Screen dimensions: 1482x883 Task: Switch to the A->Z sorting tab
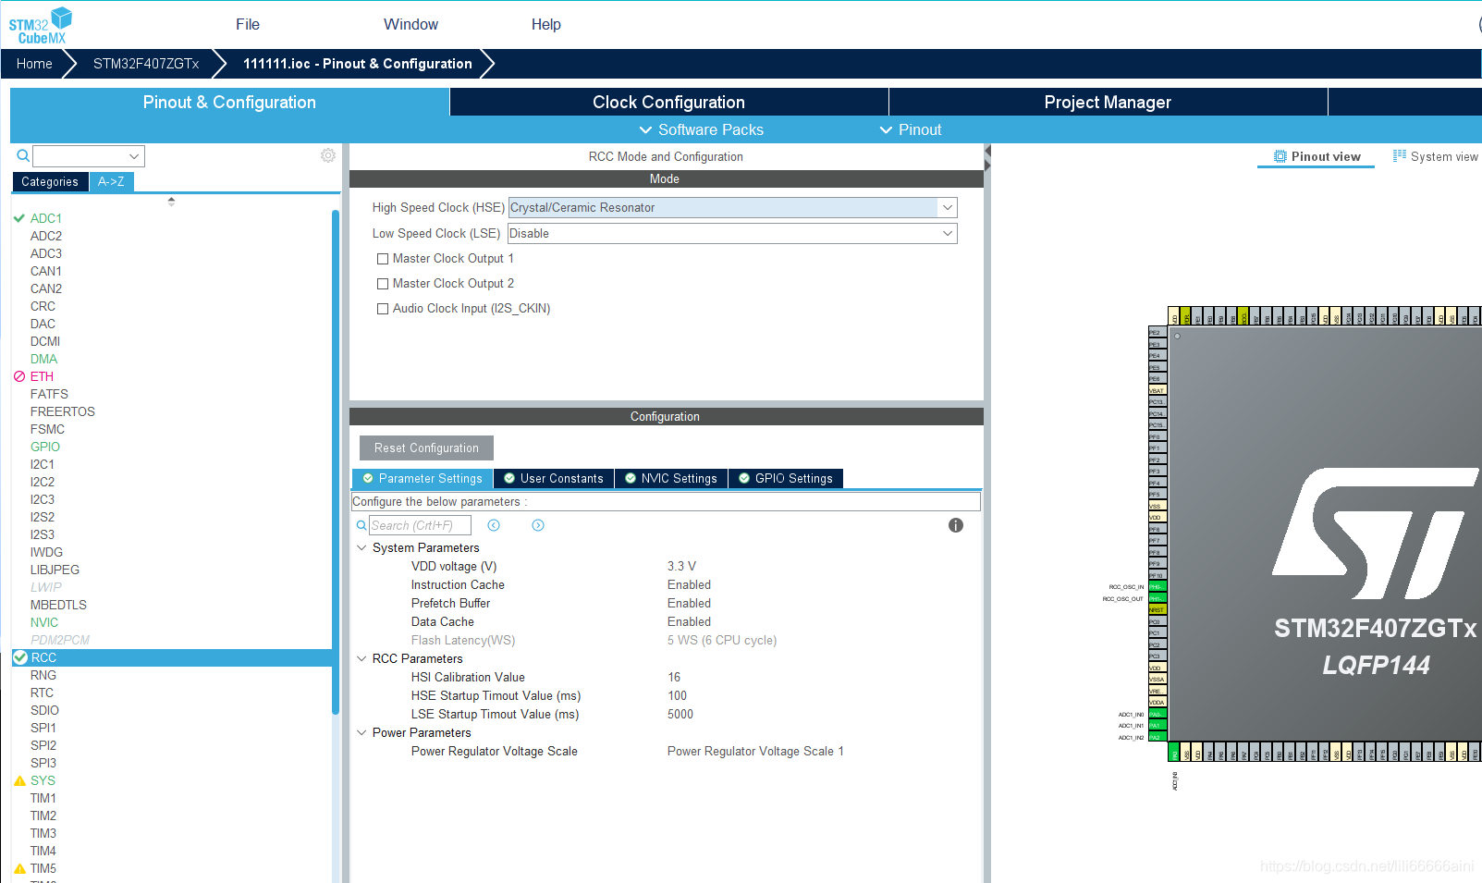(111, 181)
